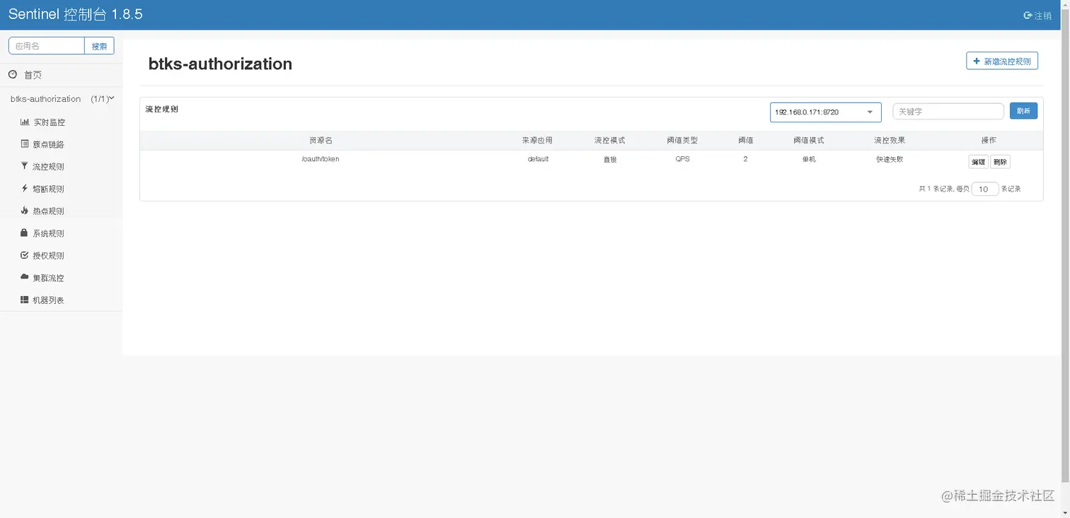Click the Sentinel 控制台 1.8.5 title

(x=76, y=15)
